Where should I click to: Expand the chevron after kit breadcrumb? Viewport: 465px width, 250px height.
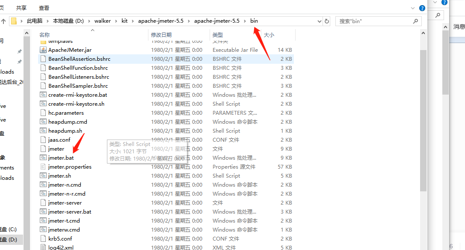coord(133,21)
